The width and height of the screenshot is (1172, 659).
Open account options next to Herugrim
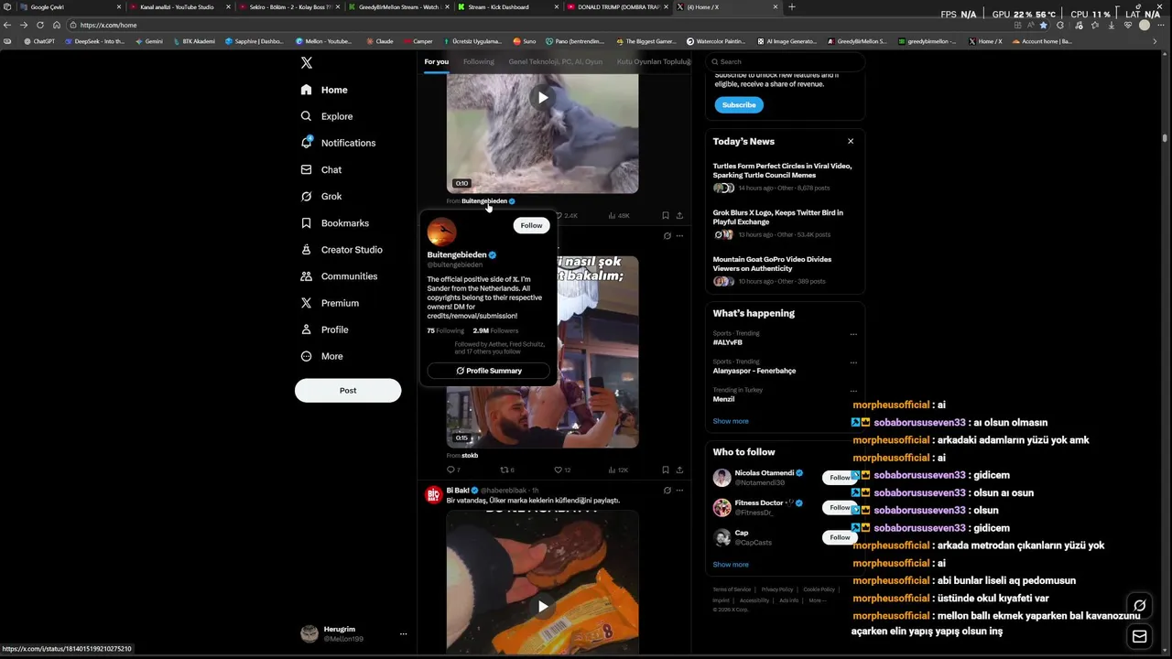403,633
